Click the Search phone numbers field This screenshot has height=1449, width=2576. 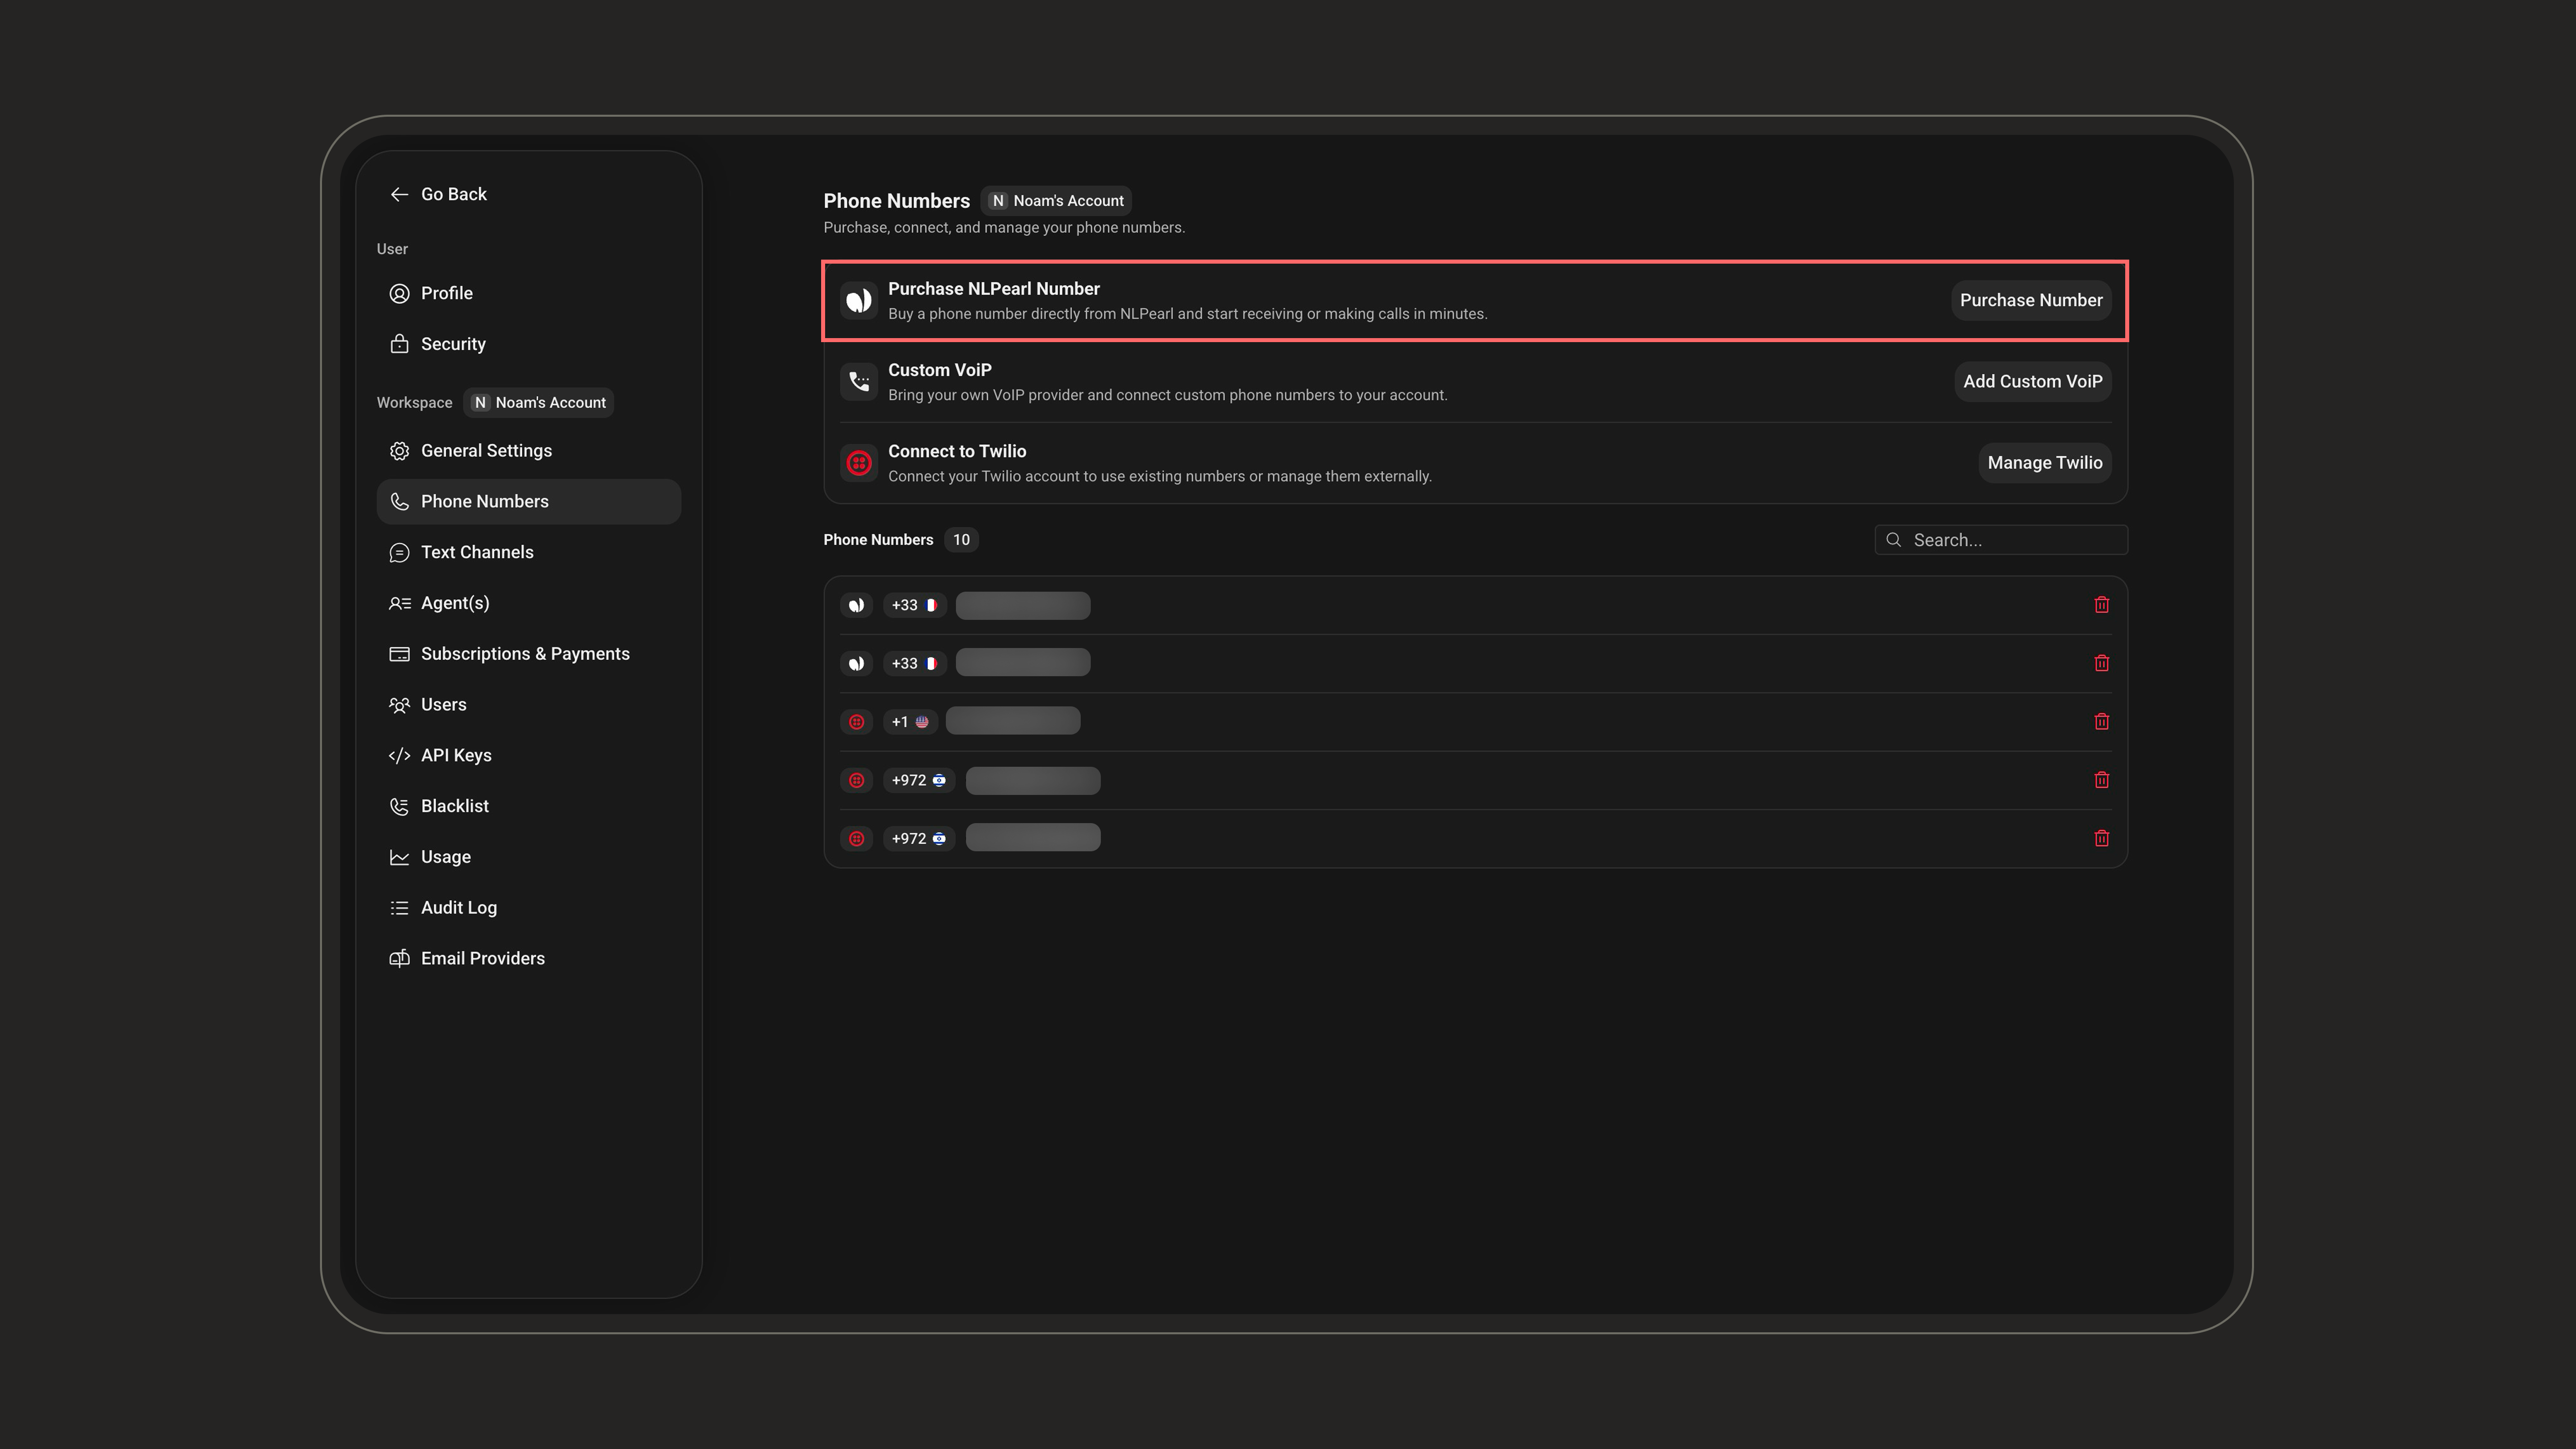(x=2000, y=540)
